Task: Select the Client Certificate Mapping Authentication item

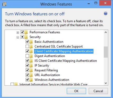Action: [x=64, y=51]
